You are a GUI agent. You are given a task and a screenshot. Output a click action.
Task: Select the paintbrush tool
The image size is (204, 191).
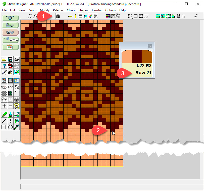click(10, 115)
